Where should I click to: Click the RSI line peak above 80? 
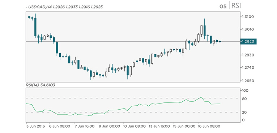pos(201,97)
